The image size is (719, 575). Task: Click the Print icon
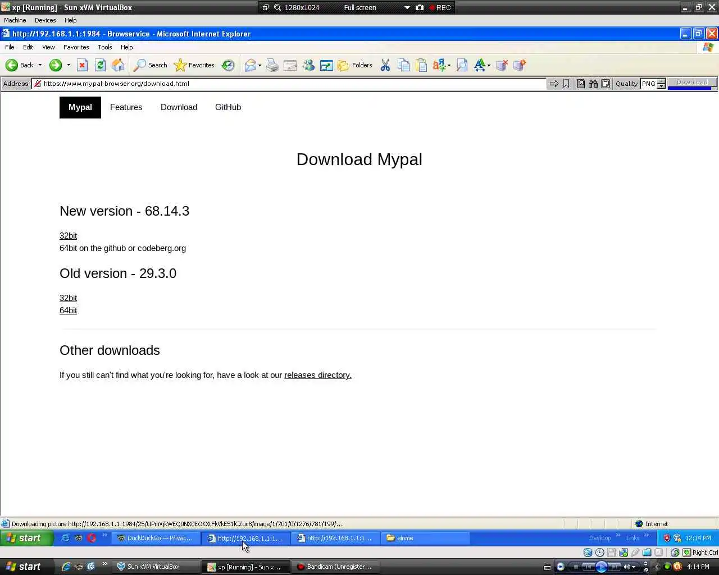[x=272, y=65]
